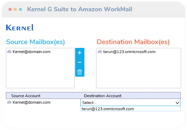187x130 pixels.
Task: Click the Destination Account column header
Action: pyautogui.click(x=103, y=96)
